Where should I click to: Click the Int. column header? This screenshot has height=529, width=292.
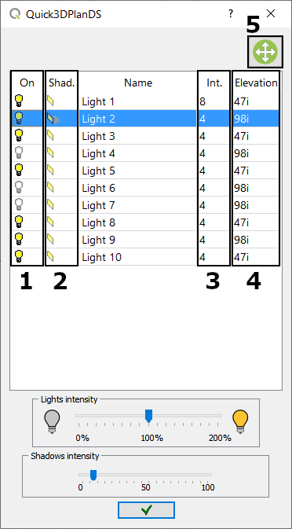(214, 83)
